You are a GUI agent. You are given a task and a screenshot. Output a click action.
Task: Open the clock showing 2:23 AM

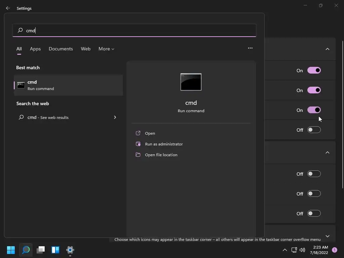(x=319, y=250)
